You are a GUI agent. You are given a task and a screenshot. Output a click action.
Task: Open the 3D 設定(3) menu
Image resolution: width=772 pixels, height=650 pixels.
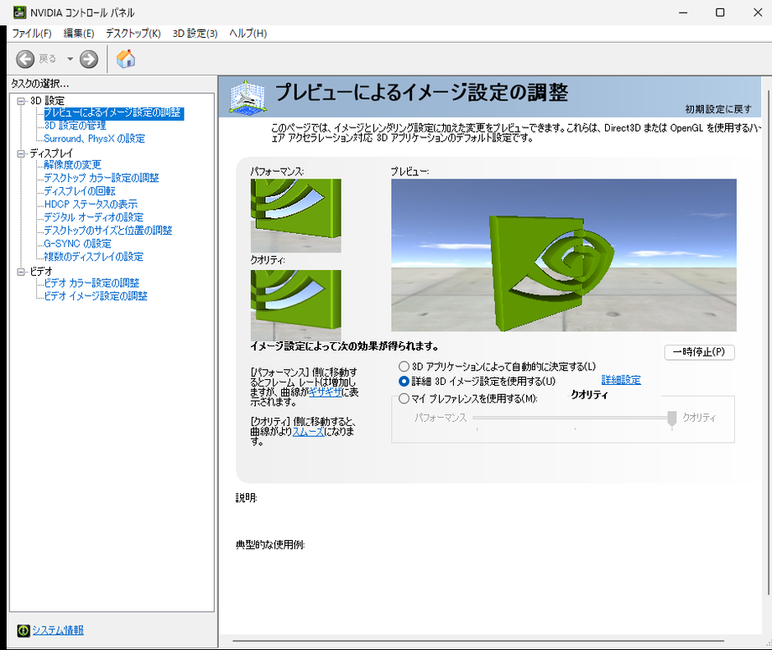coord(195,34)
